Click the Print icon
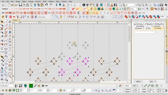 click(x=27, y=5)
